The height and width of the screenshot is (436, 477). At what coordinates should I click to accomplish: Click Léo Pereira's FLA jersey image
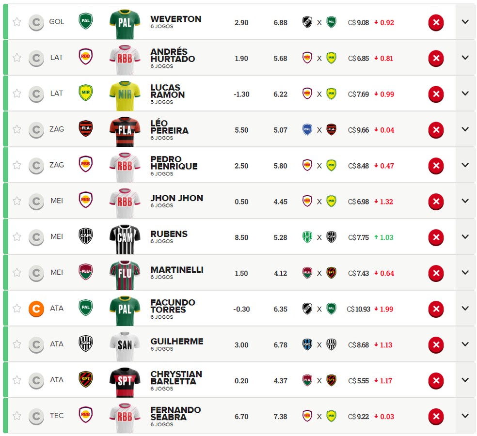125,131
